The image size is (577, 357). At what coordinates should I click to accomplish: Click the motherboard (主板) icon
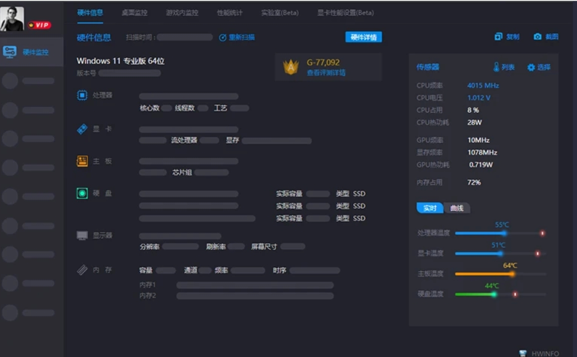[82, 161]
